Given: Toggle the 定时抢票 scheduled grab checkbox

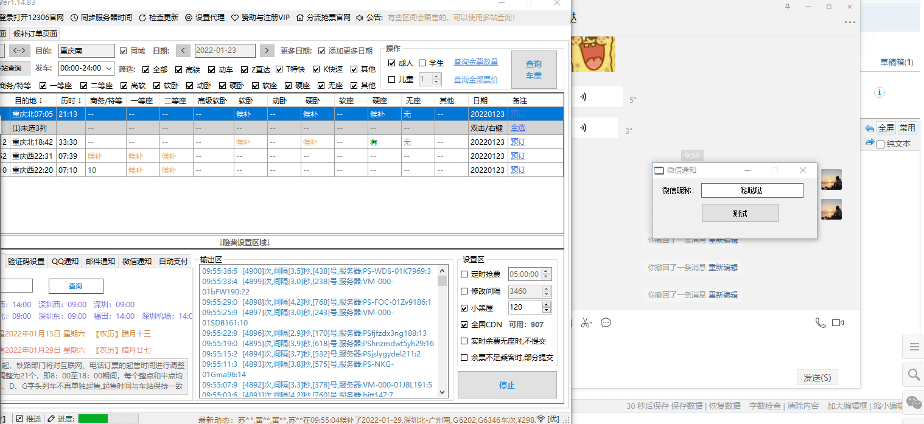Looking at the screenshot, I should click(464, 274).
